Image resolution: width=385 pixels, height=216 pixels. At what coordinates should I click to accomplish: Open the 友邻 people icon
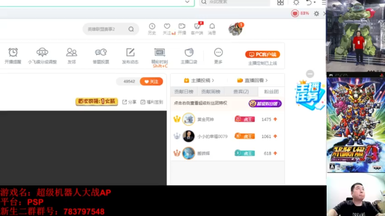[x=72, y=52]
